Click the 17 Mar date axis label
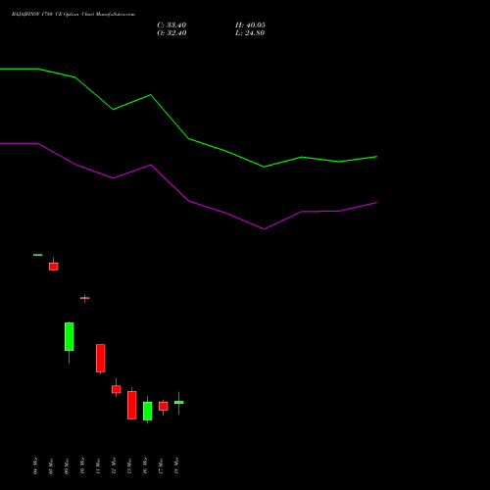This screenshot has width=490, height=490. click(161, 465)
